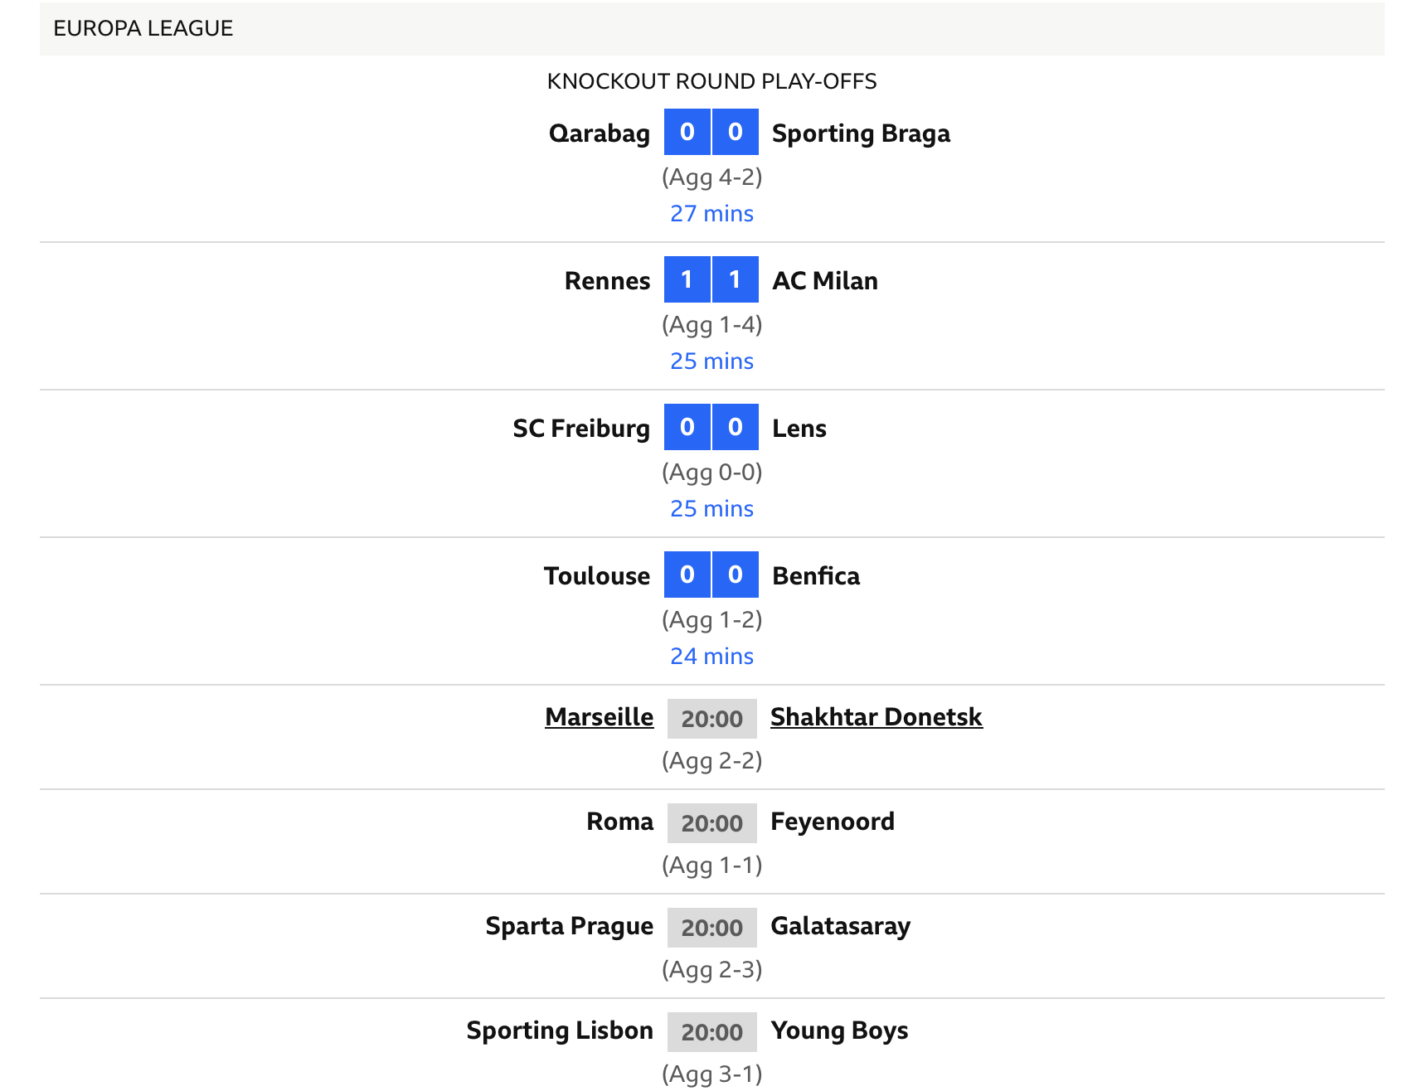Open the Rennes v AC Milan 1-1 score
1413x1091 pixels.
711,279
